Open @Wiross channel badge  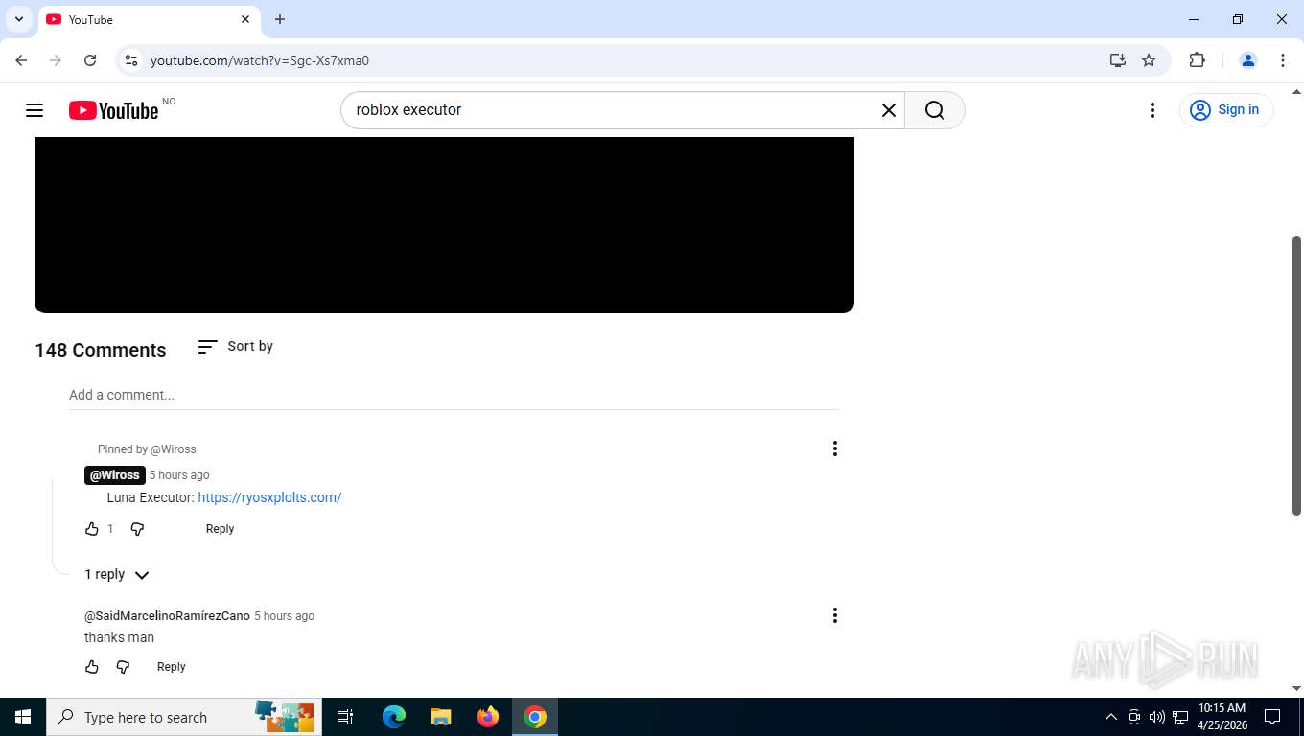click(x=114, y=475)
